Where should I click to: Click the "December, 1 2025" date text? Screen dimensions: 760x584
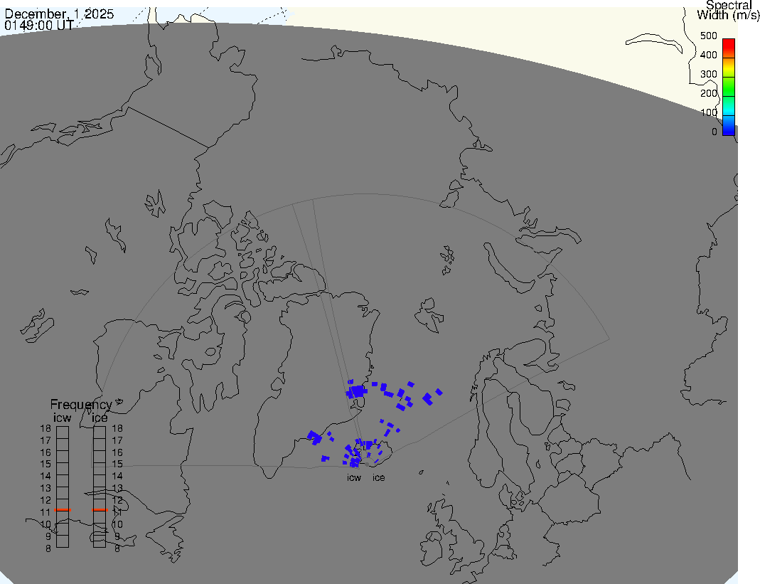point(59,14)
